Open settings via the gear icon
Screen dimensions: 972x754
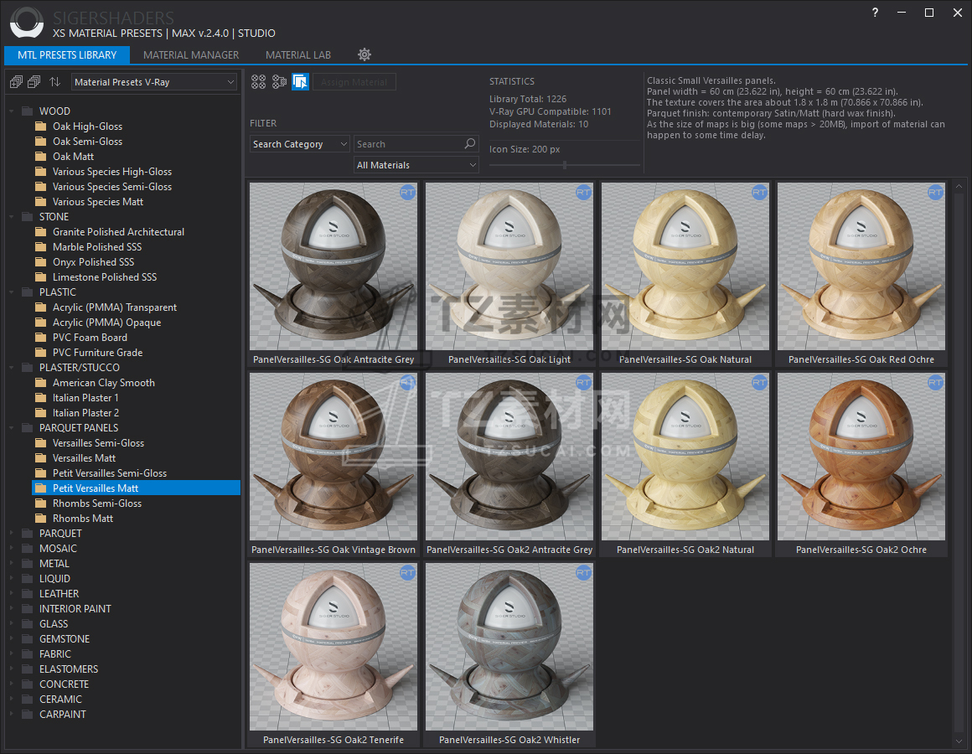pyautogui.click(x=364, y=54)
